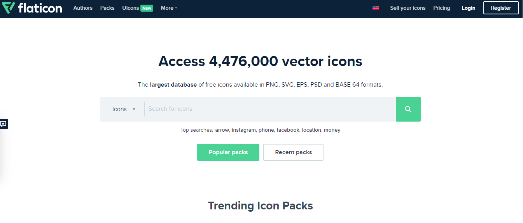This screenshot has width=523, height=223.
Task: Open the Icons search type dropdown
Action: click(x=124, y=109)
